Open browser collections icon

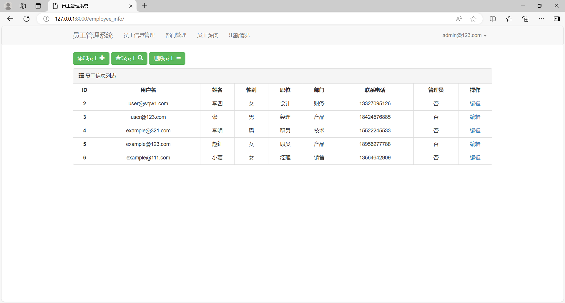[x=525, y=19]
